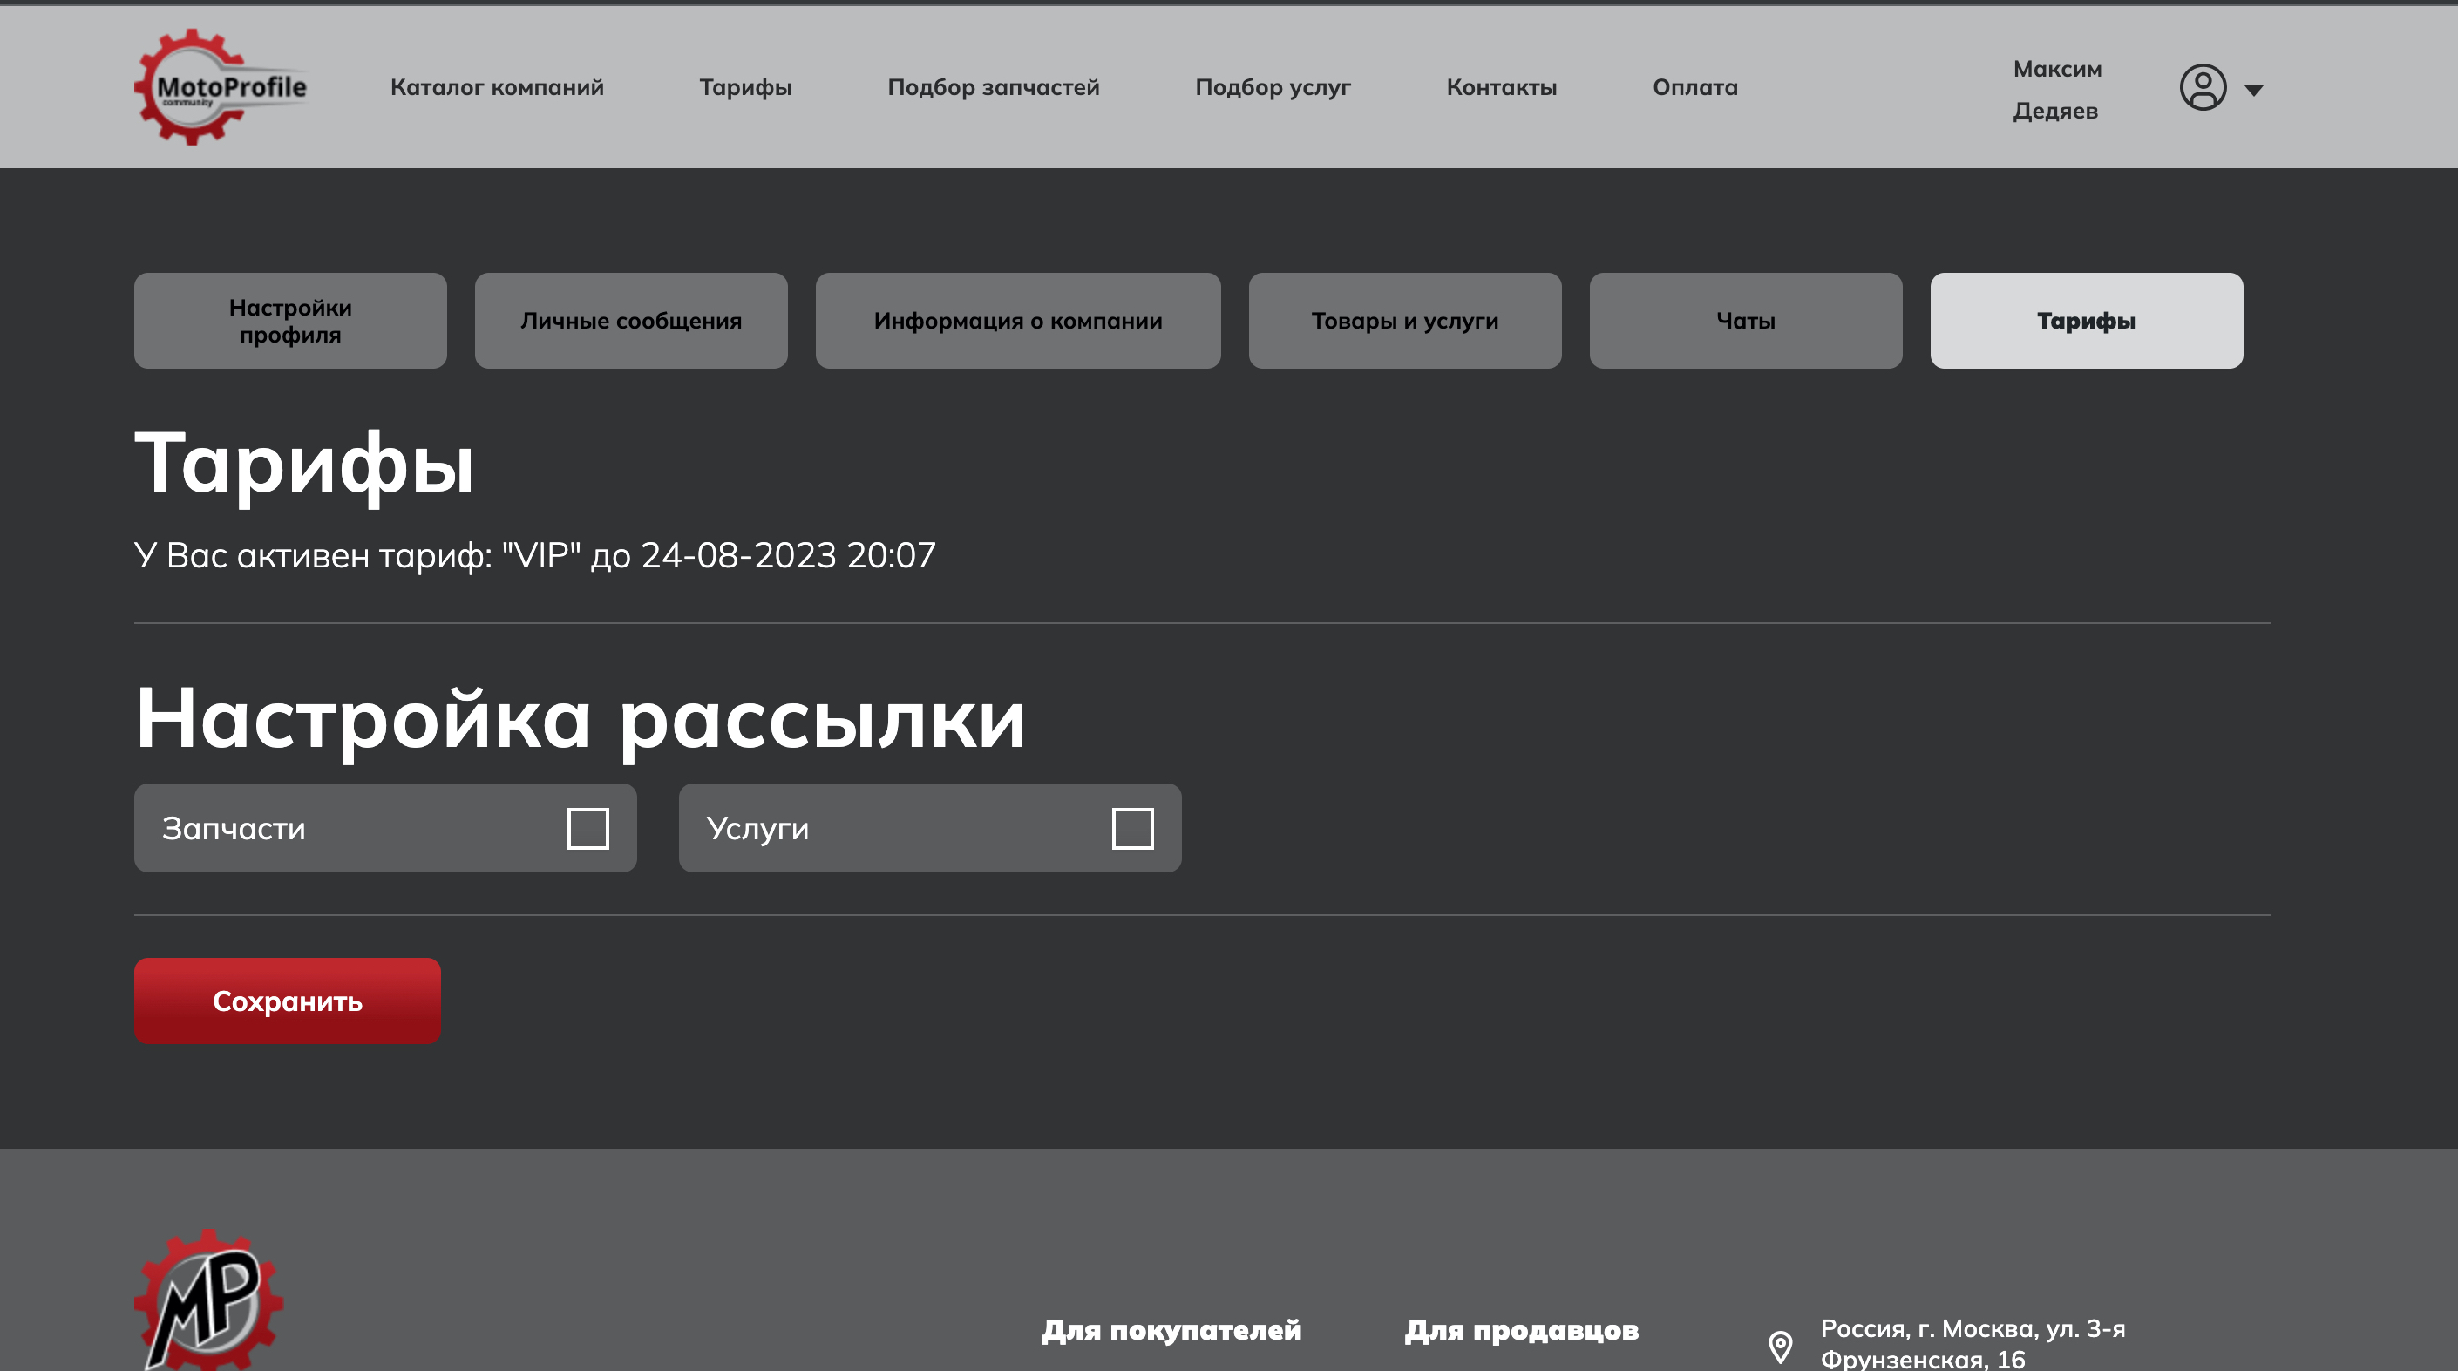Viewport: 2458px width, 1371px height.
Task: Click Для покупателей footer heading
Action: coord(1171,1329)
